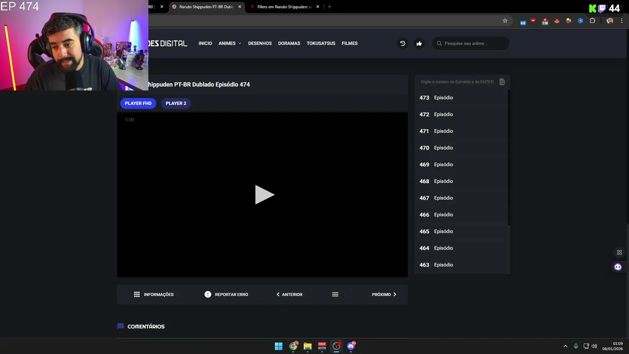Open OBS Studio from taskbar
The width and height of the screenshot is (629, 354).
click(337, 346)
